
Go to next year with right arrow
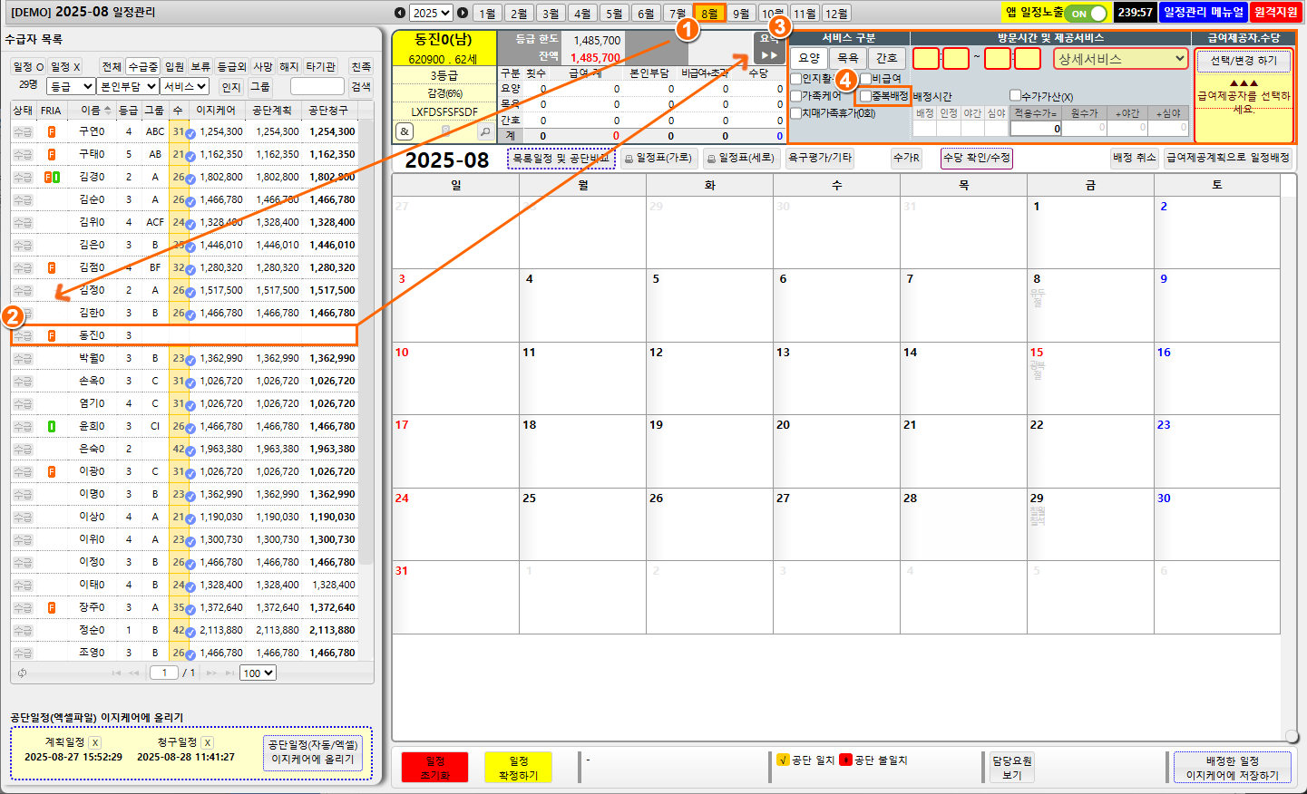[463, 13]
